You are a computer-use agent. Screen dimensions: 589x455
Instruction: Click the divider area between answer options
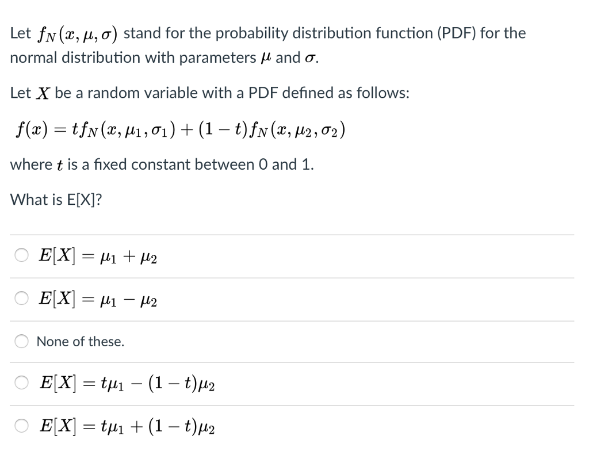pyautogui.click(x=288, y=277)
